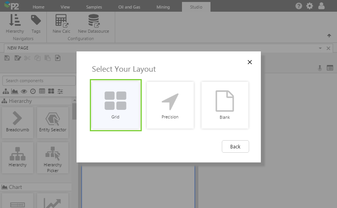Save the page with the floppy icon
The image size is (337, 208).
pyautogui.click(x=7, y=58)
